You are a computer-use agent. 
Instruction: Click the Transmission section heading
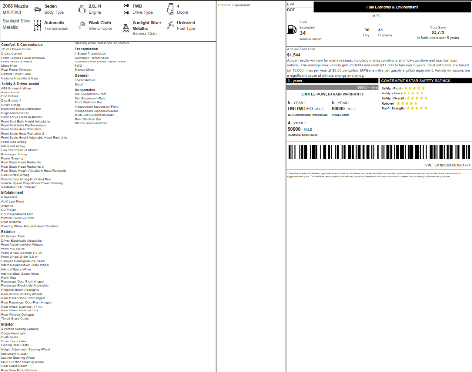[x=87, y=49]
